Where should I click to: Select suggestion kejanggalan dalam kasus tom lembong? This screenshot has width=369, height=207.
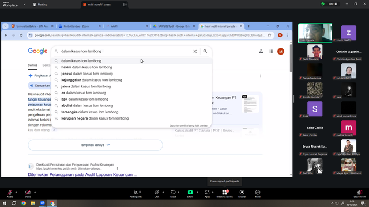click(x=132, y=80)
